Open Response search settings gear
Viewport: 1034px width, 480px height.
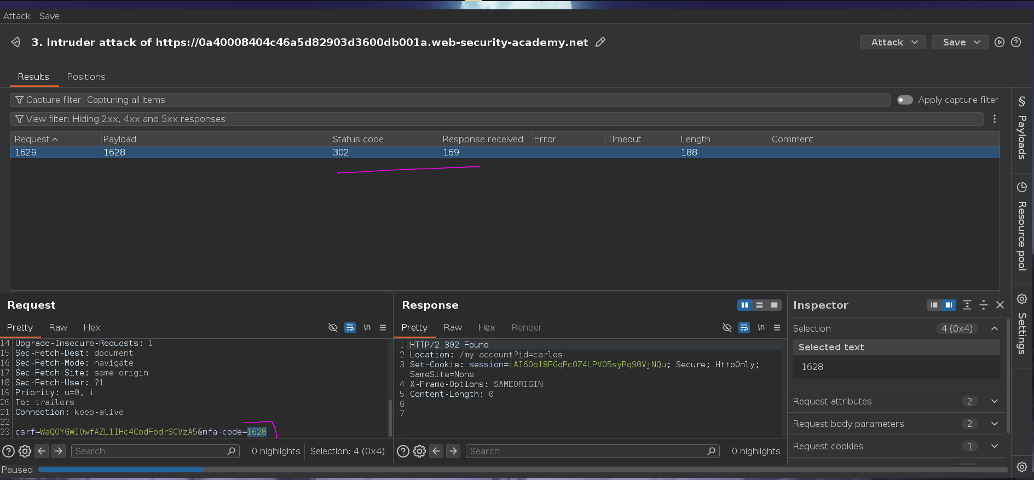coord(419,451)
